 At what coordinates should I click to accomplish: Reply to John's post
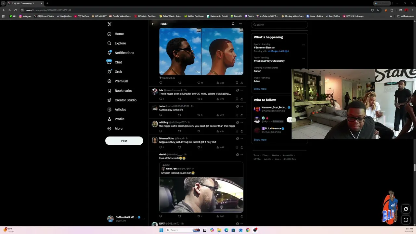click(161, 115)
